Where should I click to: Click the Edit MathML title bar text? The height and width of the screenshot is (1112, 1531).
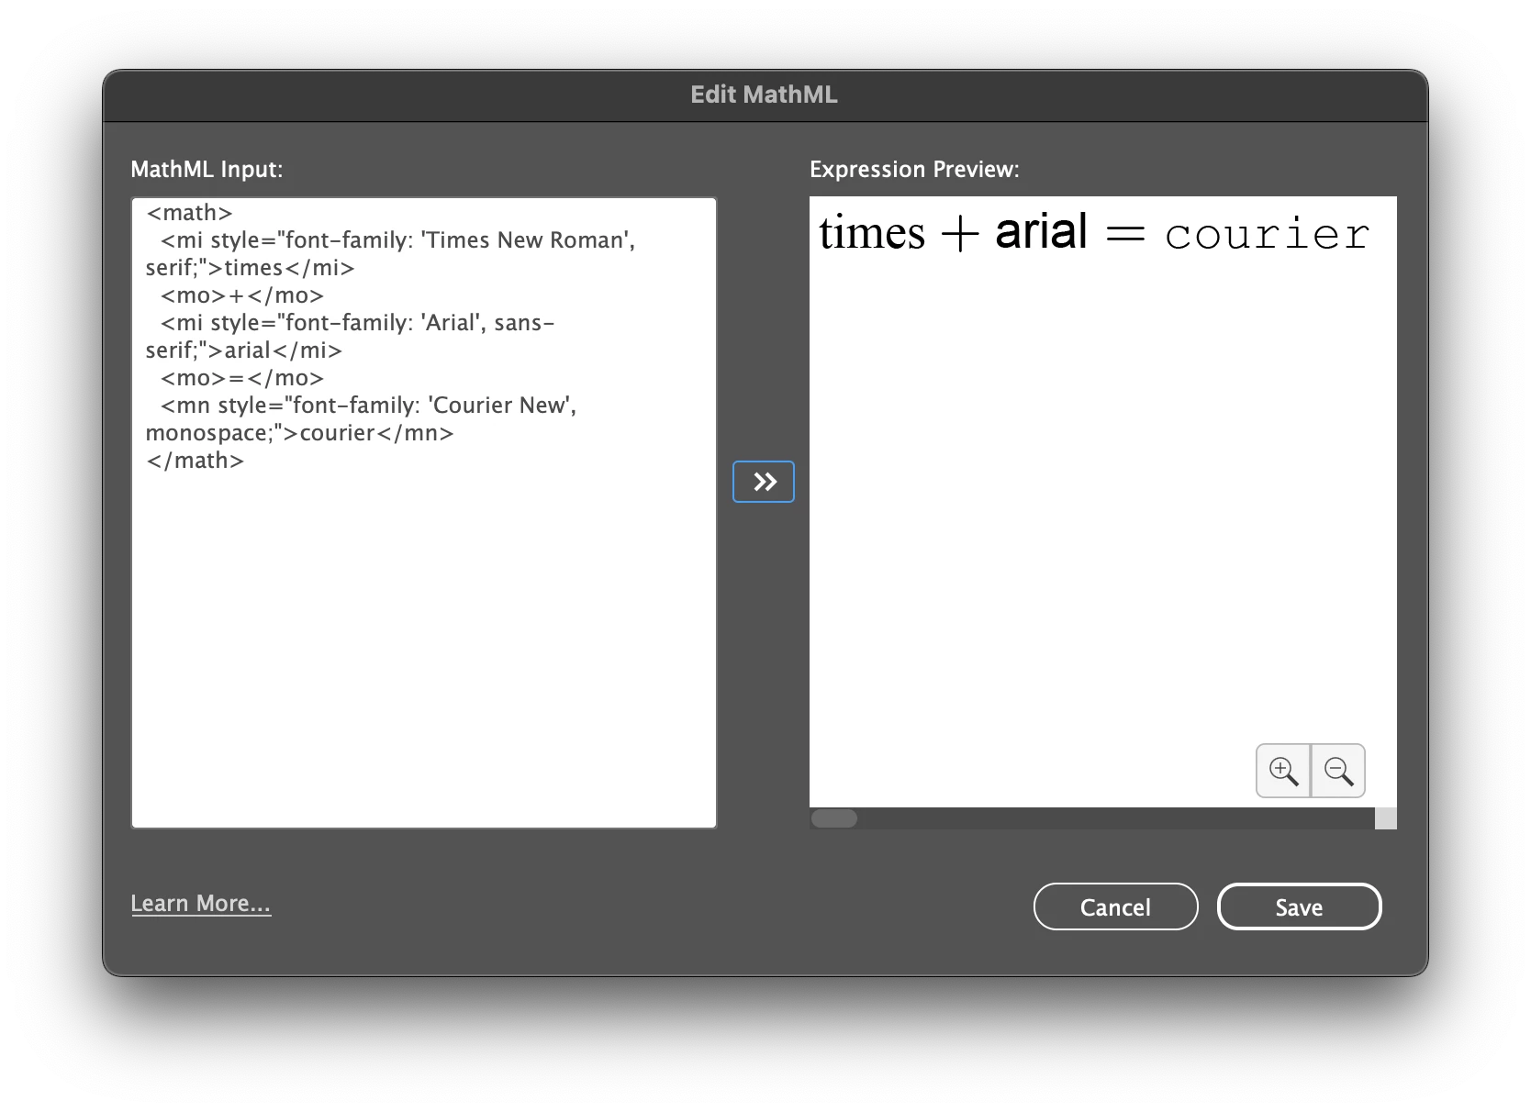(x=764, y=95)
